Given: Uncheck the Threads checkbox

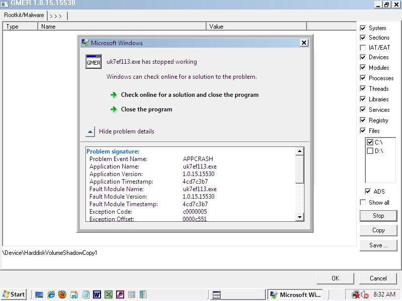Looking at the screenshot, I should (x=363, y=89).
